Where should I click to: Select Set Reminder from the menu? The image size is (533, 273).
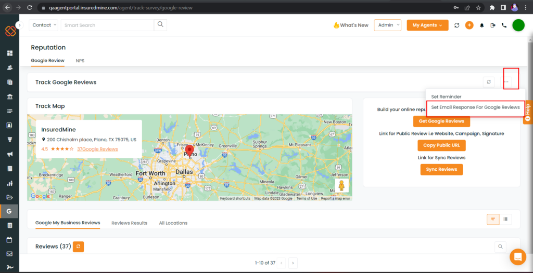click(x=446, y=97)
